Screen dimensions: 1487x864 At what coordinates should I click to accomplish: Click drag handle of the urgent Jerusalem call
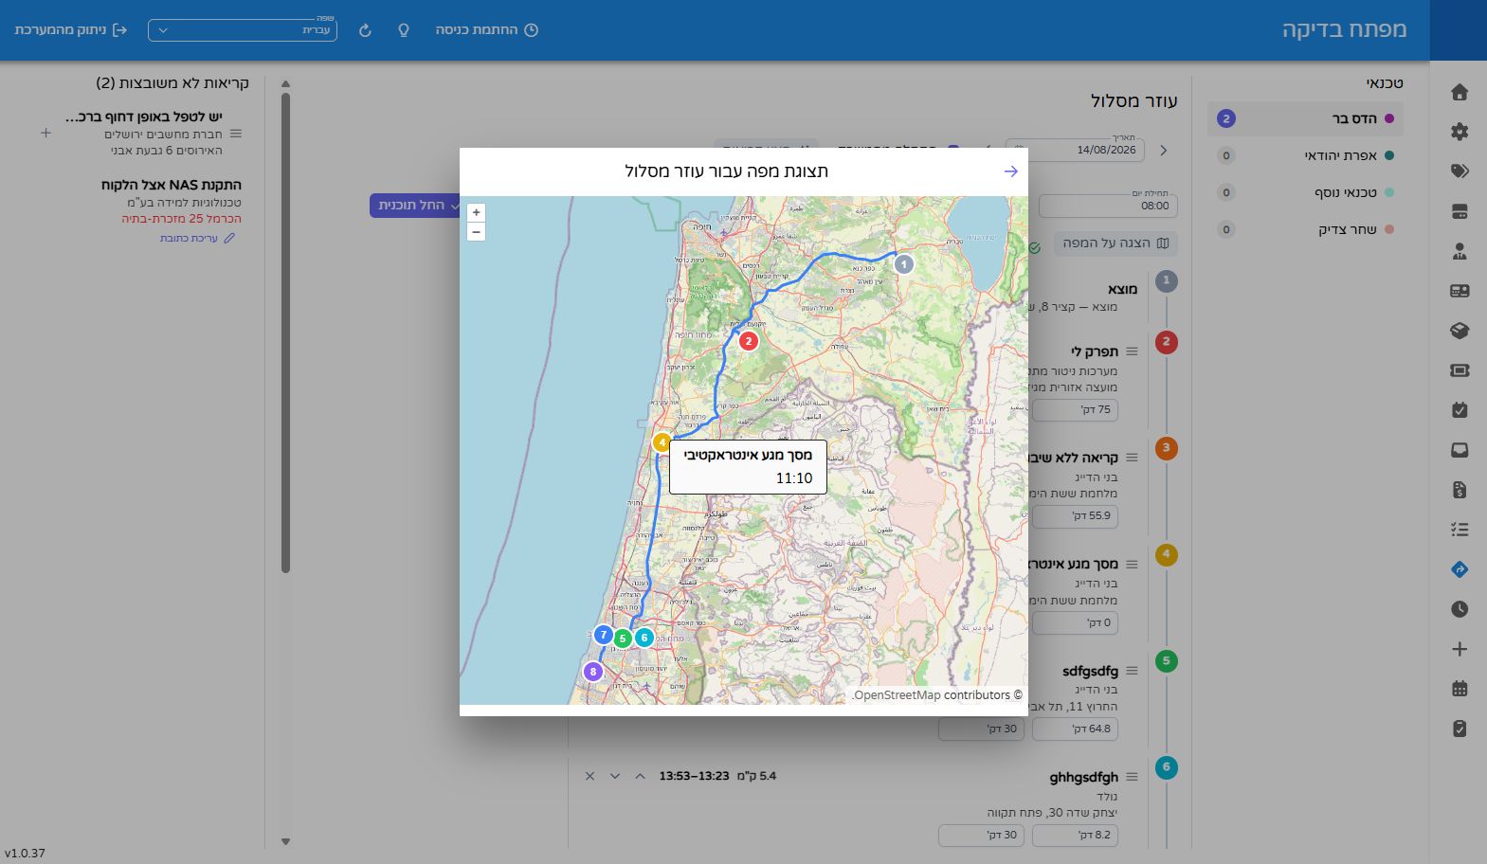[x=236, y=134]
